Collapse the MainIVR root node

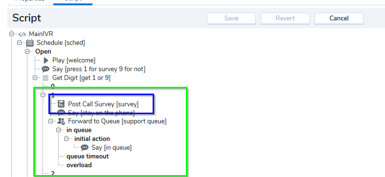(11, 34)
